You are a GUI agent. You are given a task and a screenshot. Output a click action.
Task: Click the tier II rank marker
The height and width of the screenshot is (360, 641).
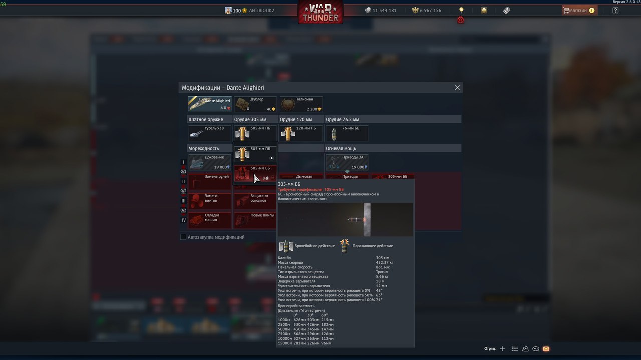click(x=183, y=181)
